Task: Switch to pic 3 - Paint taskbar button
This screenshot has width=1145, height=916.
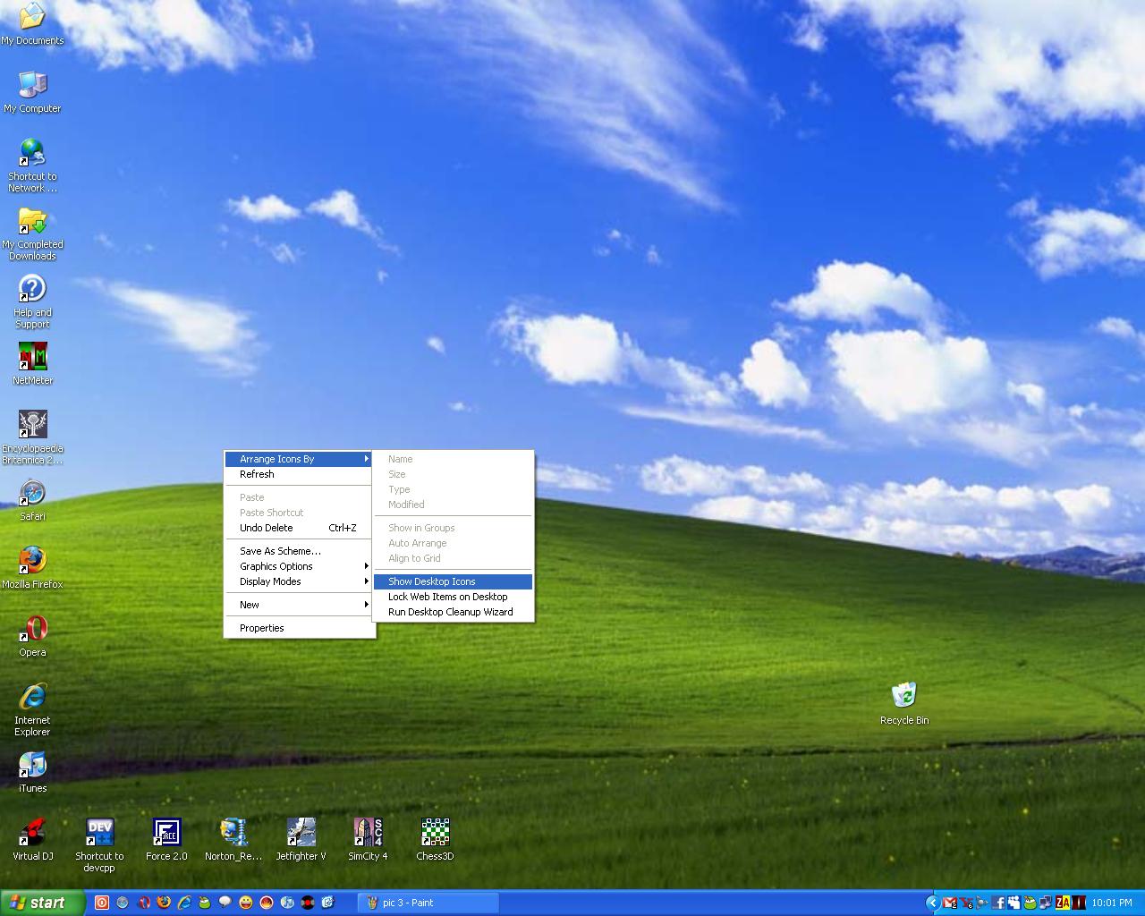Action: coord(428,903)
